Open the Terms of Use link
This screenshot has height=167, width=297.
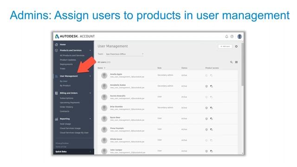click(x=61, y=147)
